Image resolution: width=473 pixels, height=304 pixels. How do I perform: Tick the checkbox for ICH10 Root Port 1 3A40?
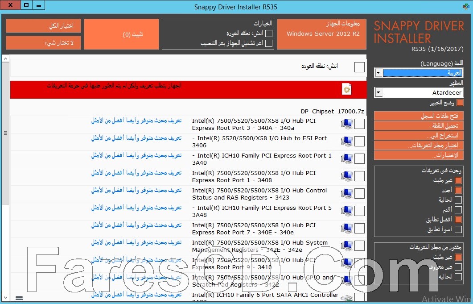point(359,158)
